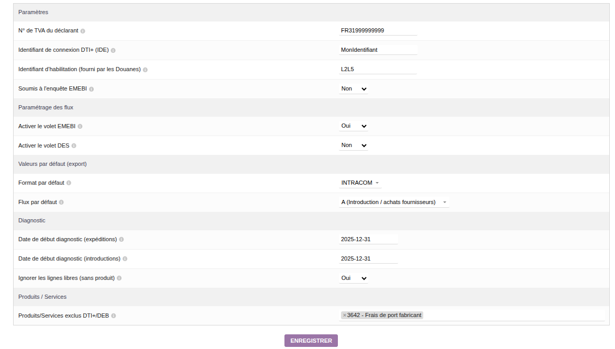Click info icon beside Flux par défaut
The width and height of the screenshot is (615, 349).
click(x=61, y=202)
